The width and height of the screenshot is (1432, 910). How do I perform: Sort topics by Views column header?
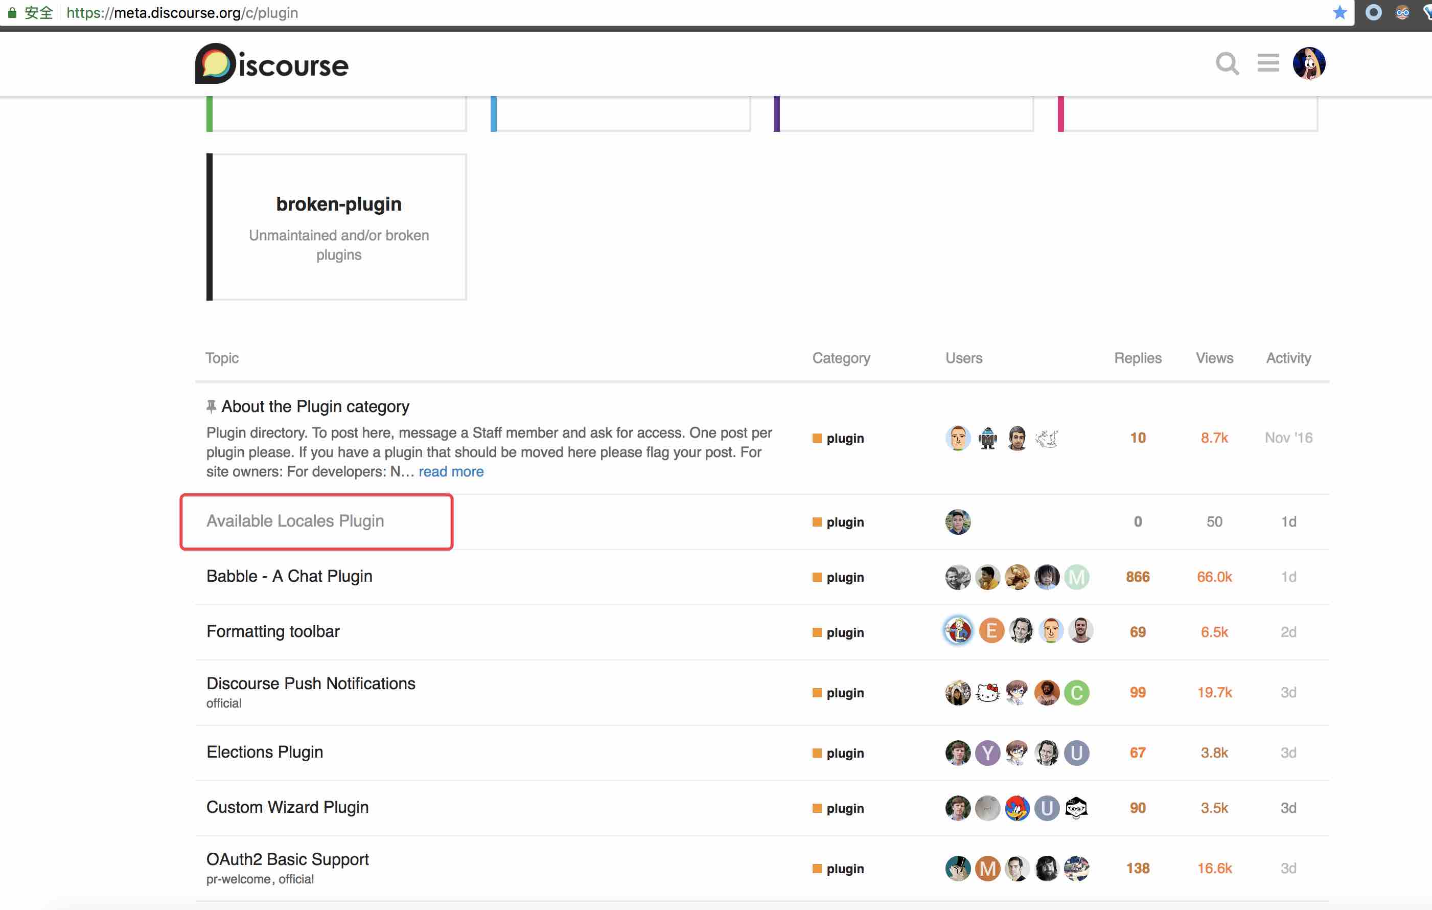(1214, 357)
